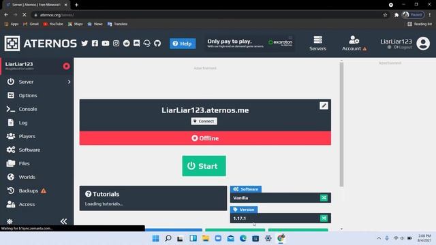Click the address bar URL
Screen dimensions: 436x245
tap(57, 15)
